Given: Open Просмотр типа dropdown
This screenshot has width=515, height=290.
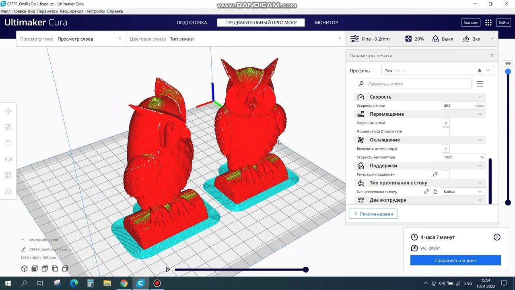Looking at the screenshot, I should (x=71, y=39).
